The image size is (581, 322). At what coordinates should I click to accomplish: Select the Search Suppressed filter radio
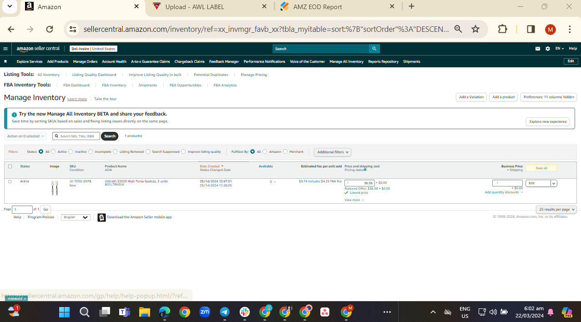click(148, 151)
